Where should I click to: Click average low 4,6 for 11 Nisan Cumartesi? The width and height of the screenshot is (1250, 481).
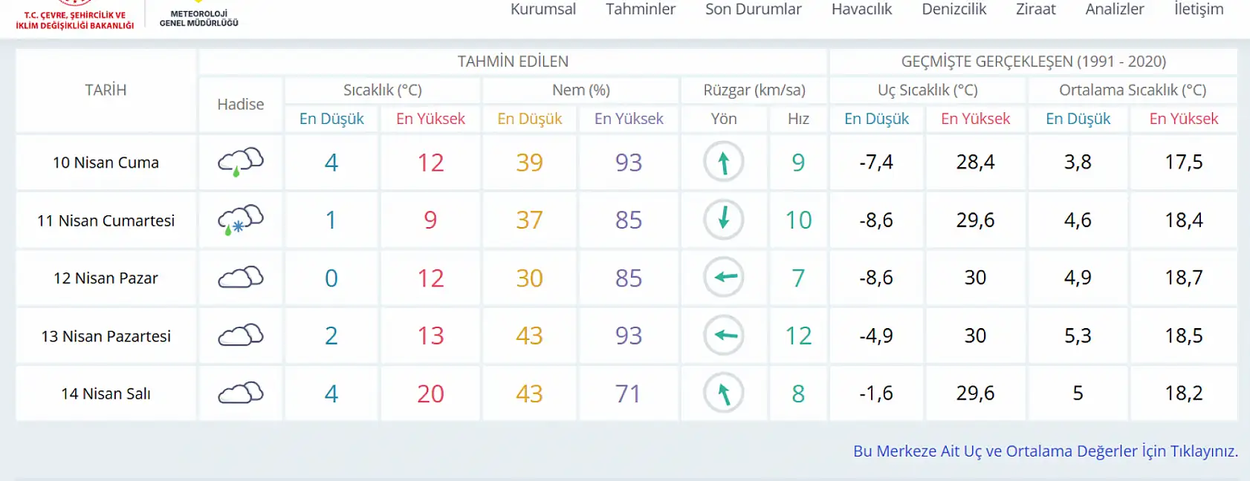(x=1078, y=220)
